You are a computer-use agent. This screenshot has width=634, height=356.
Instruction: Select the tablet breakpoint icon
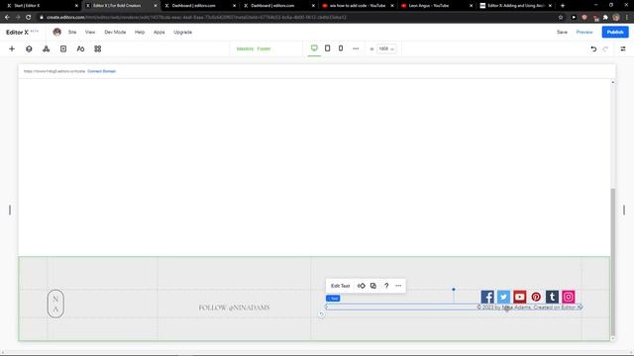coord(328,48)
